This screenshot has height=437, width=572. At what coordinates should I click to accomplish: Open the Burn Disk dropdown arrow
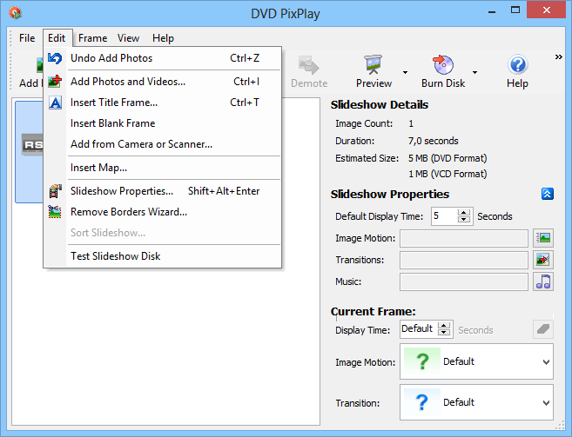(474, 72)
